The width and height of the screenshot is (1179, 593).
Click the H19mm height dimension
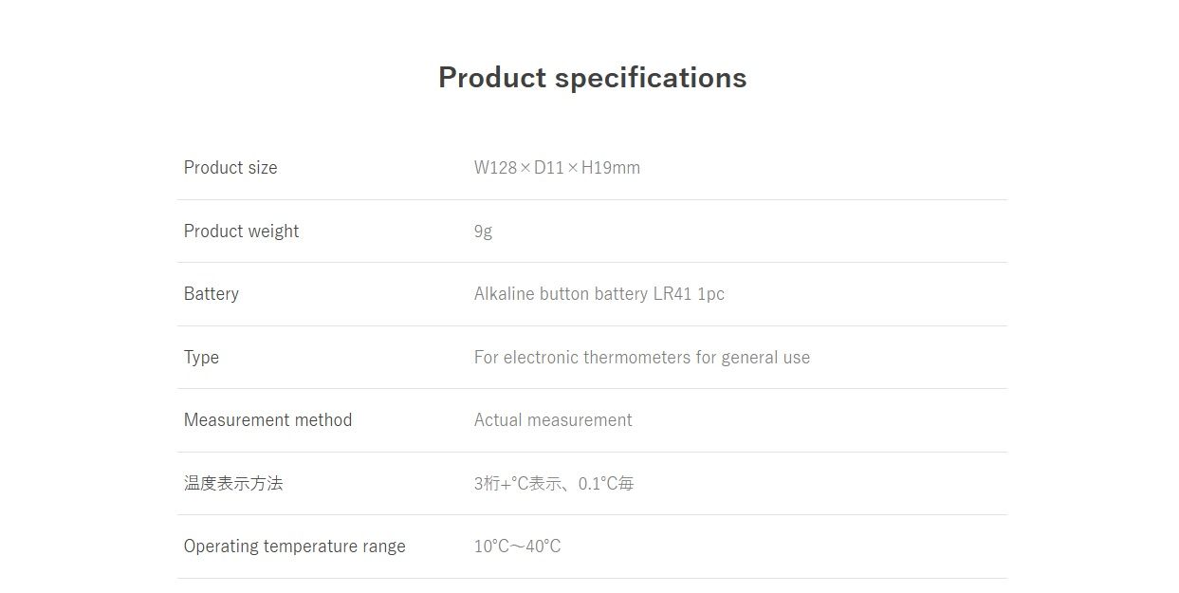[611, 168]
